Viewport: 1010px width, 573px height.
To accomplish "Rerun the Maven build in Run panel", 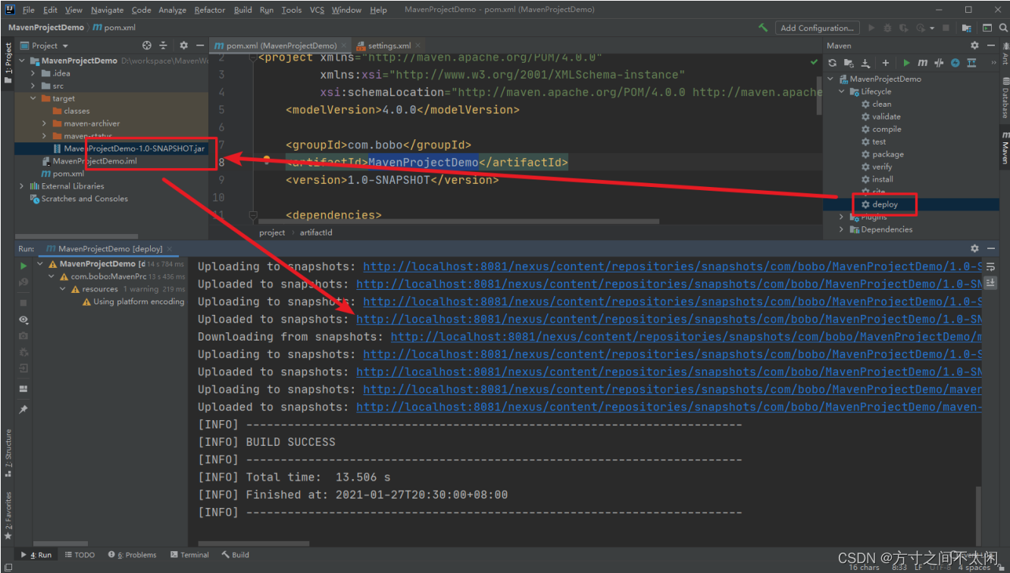I will pos(23,266).
